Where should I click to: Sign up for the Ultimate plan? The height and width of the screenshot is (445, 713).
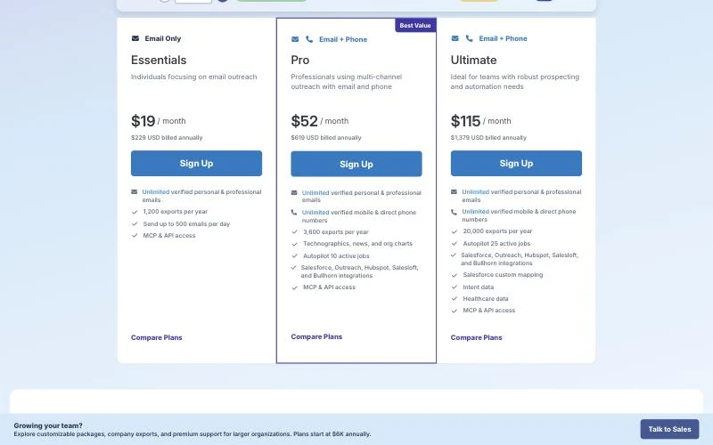(x=516, y=164)
